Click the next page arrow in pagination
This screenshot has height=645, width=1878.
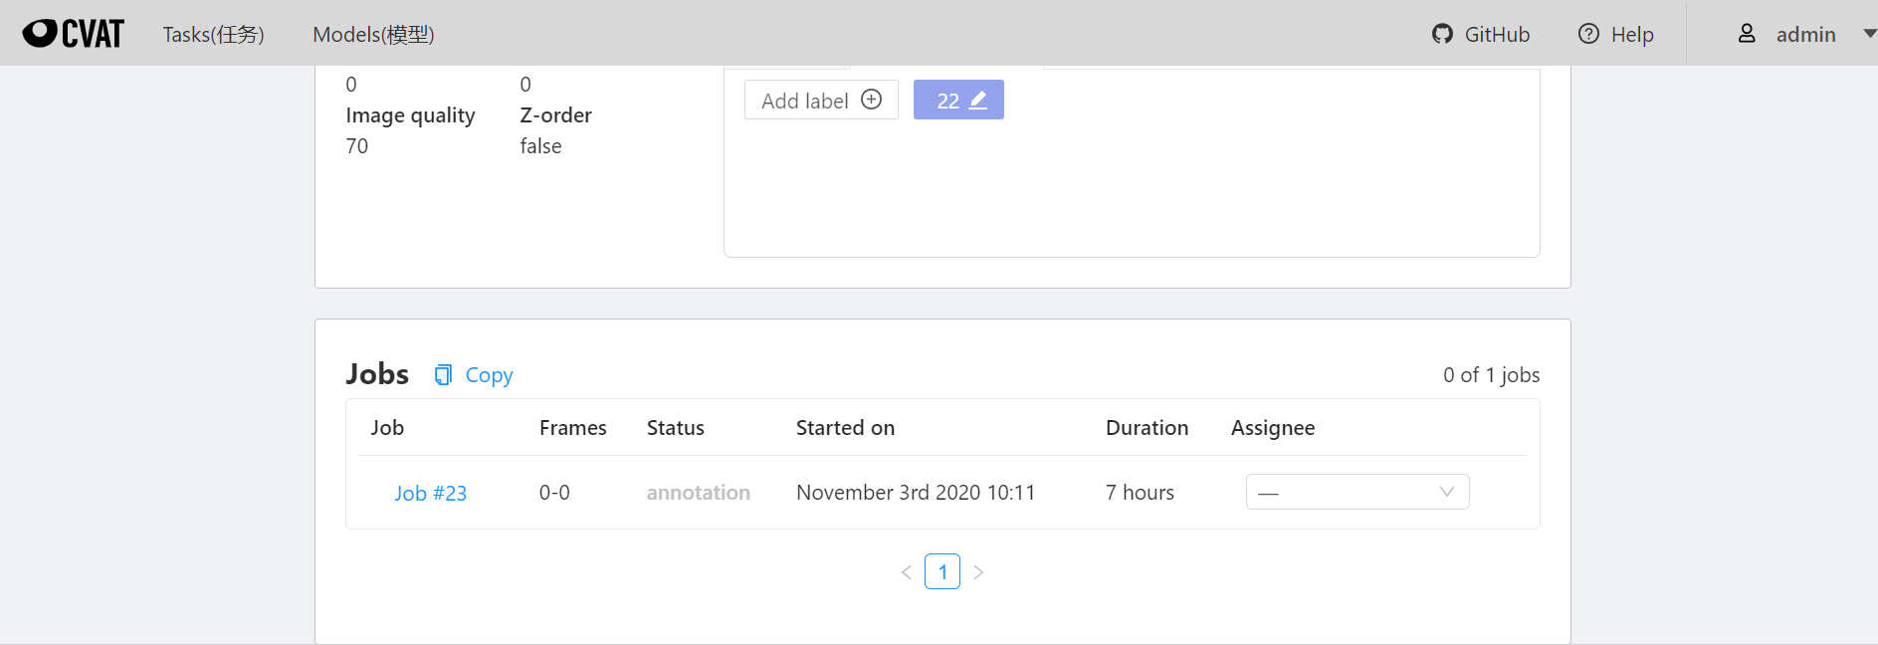click(x=978, y=572)
